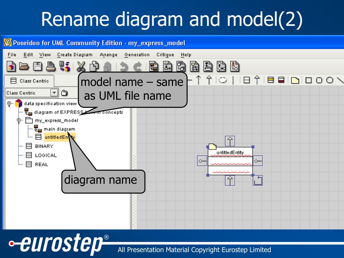Select untitledEntity in the tree
The height and width of the screenshot is (258, 344).
point(60,137)
